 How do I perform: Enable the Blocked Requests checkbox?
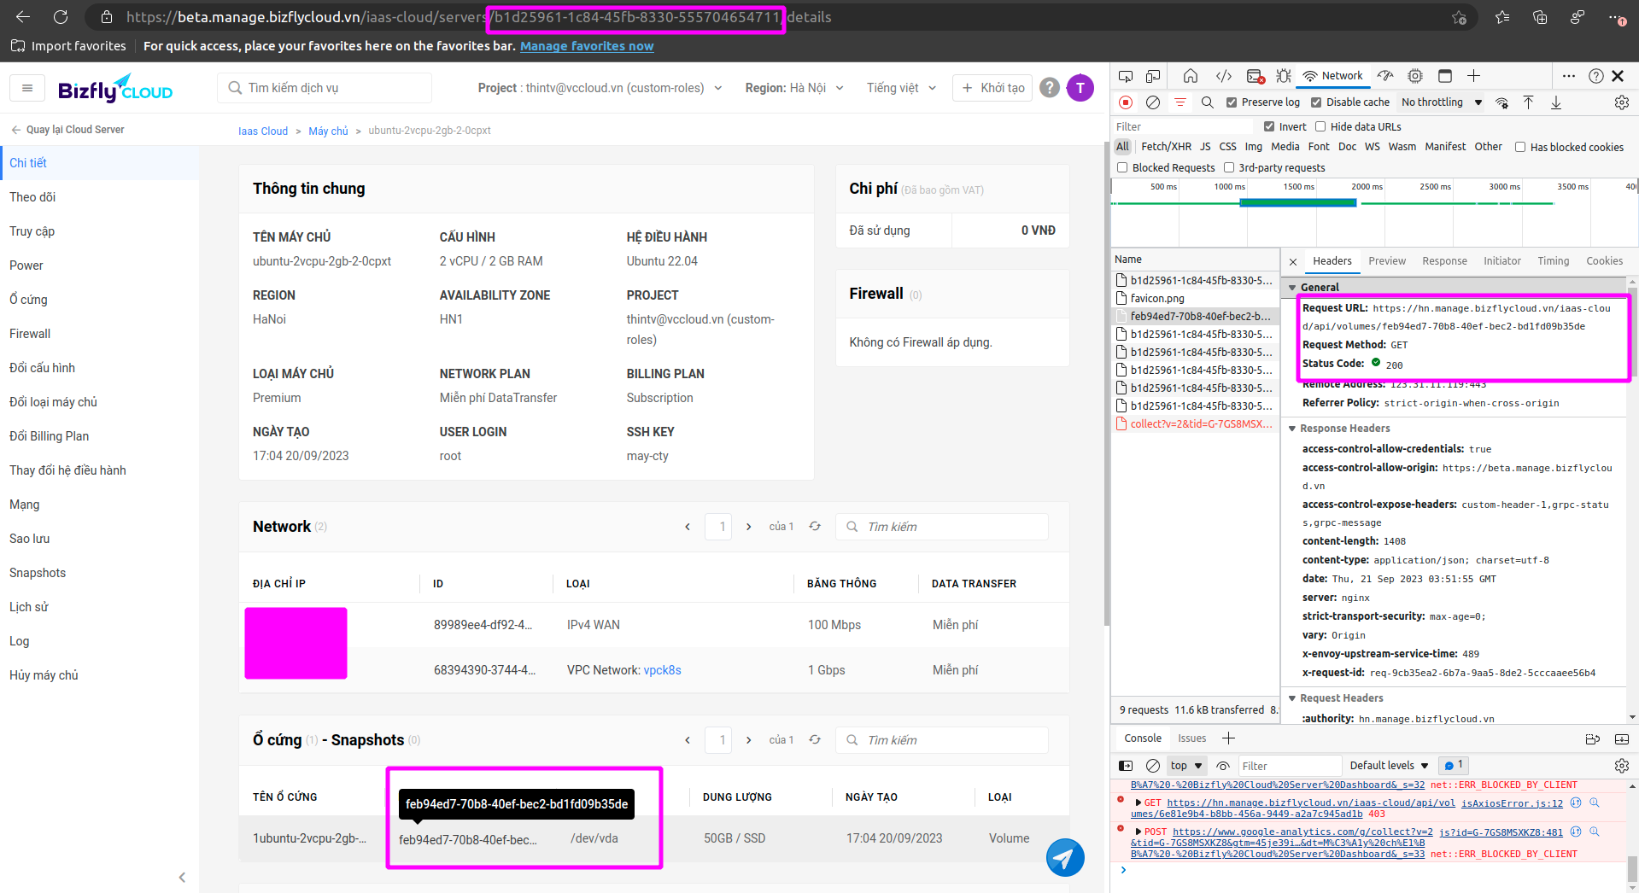1123,168
